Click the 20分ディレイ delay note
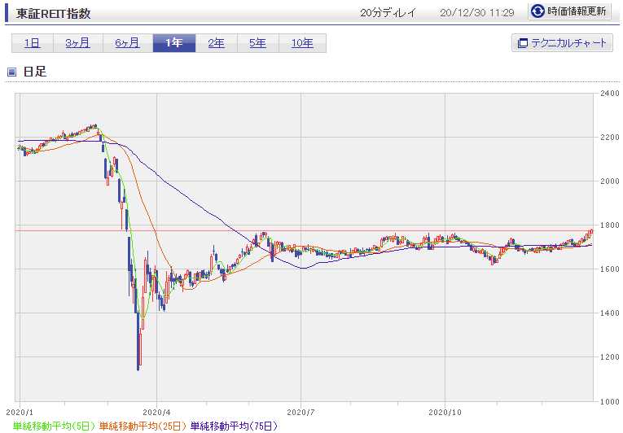 pos(388,13)
